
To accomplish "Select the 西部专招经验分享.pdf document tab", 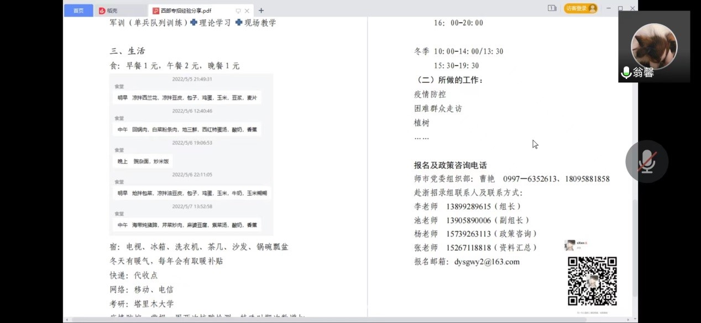I will tap(189, 10).
